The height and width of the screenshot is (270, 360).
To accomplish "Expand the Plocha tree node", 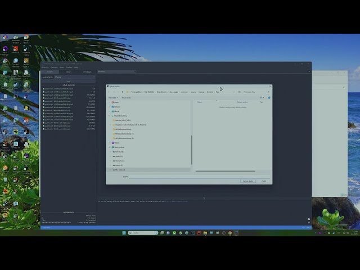I will coord(109,111).
